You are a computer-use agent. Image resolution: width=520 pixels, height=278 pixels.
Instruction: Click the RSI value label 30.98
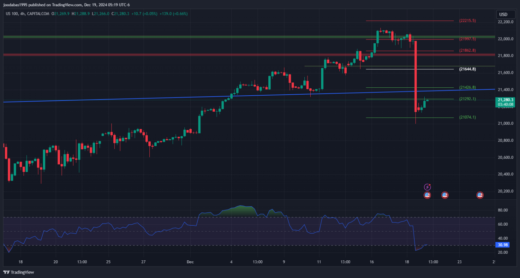(x=502, y=245)
